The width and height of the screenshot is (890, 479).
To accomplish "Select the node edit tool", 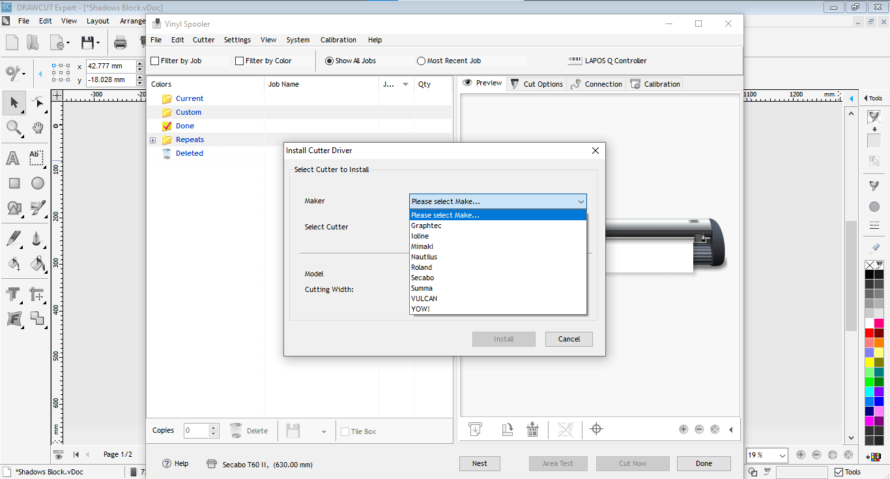I will pyautogui.click(x=38, y=102).
